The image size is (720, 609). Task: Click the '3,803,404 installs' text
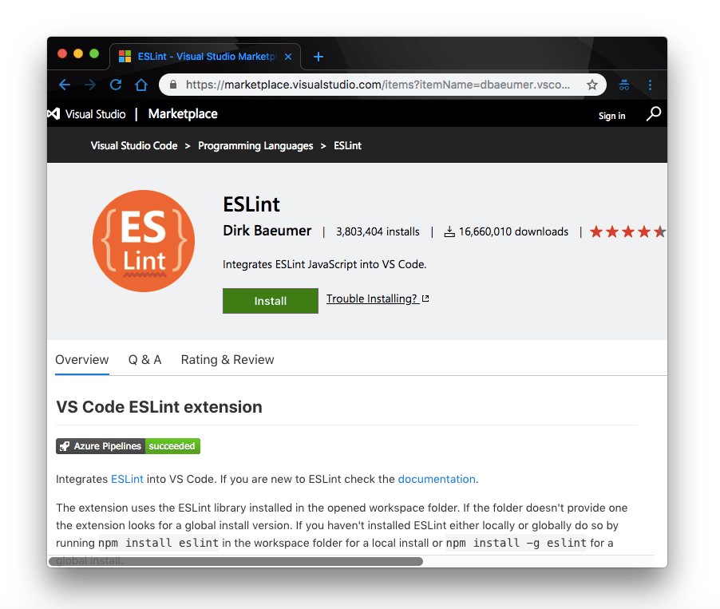(378, 231)
